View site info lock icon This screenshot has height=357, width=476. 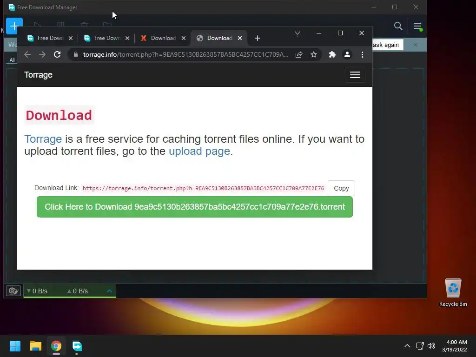[76, 54]
